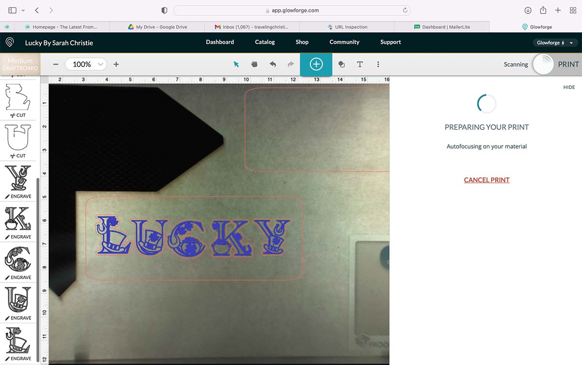Zoom out with the minus button

(56, 64)
